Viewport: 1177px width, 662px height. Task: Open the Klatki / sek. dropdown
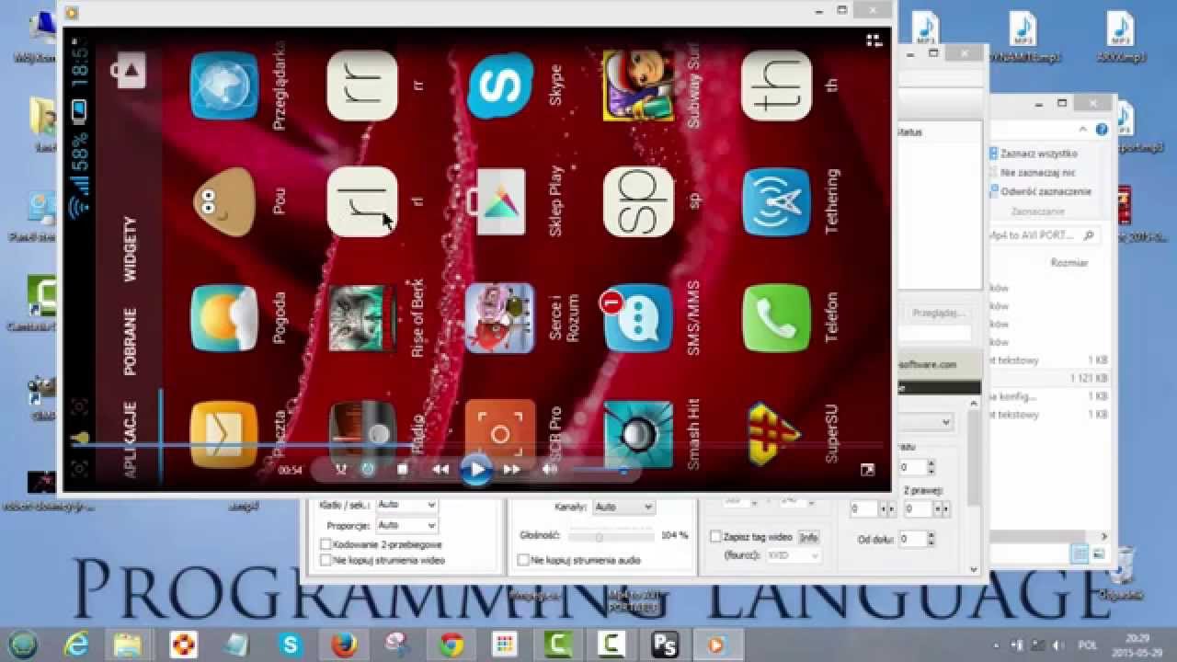[406, 505]
